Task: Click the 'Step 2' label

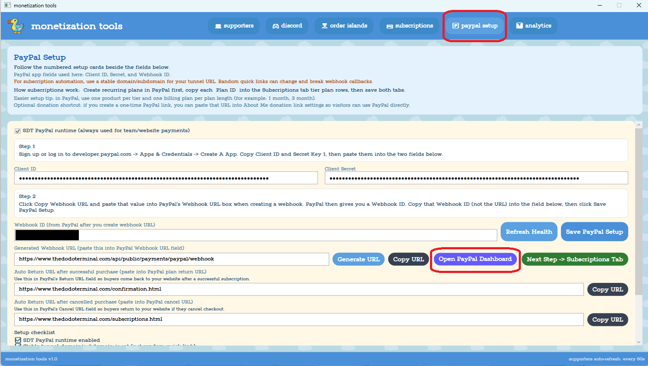Action: [27, 196]
